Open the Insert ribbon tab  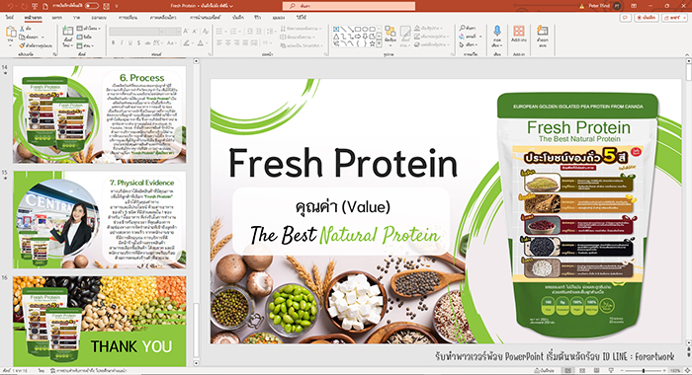click(x=57, y=18)
